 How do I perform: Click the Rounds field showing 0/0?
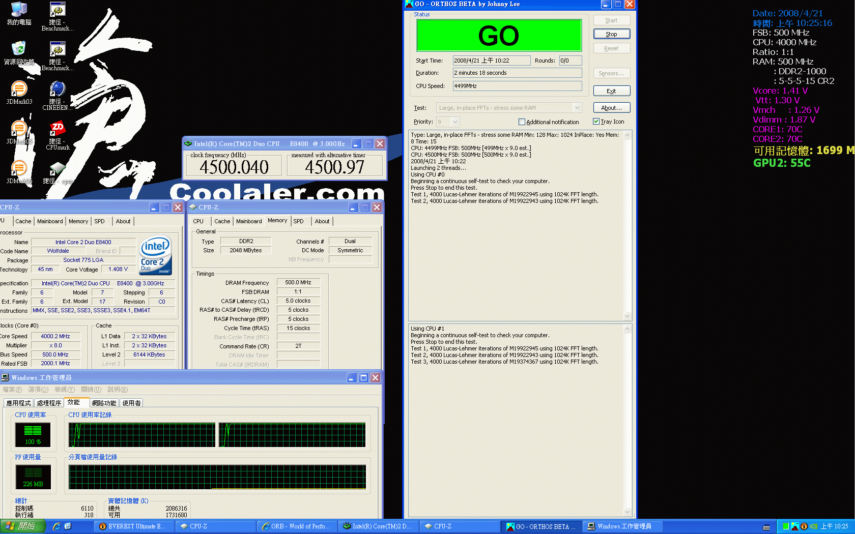pos(570,61)
